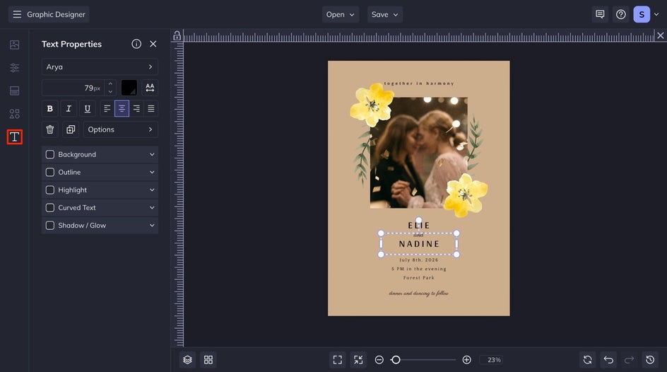Viewport: 667px width, 372px height.
Task: Open the Open dropdown menu
Action: [341, 14]
